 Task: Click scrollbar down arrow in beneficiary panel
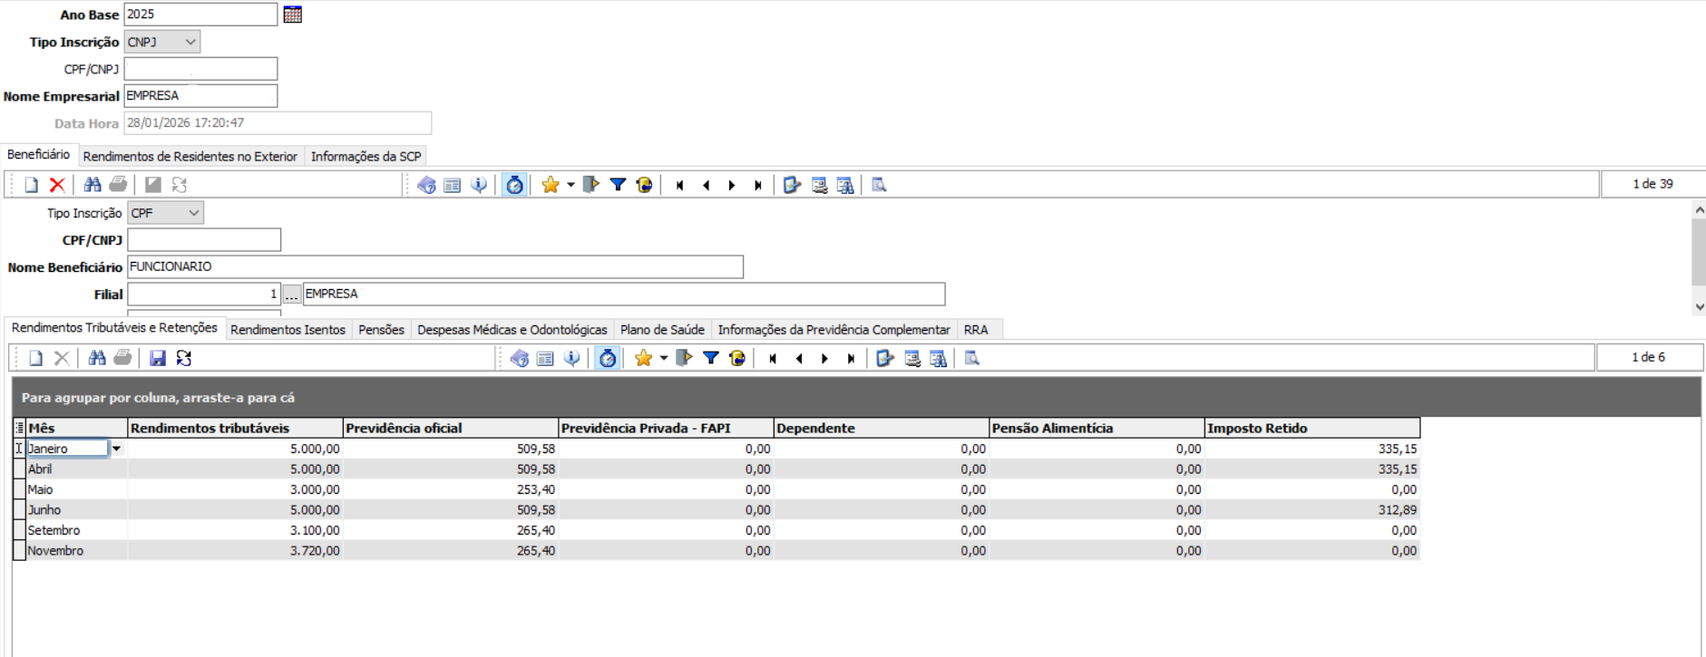click(x=1699, y=307)
